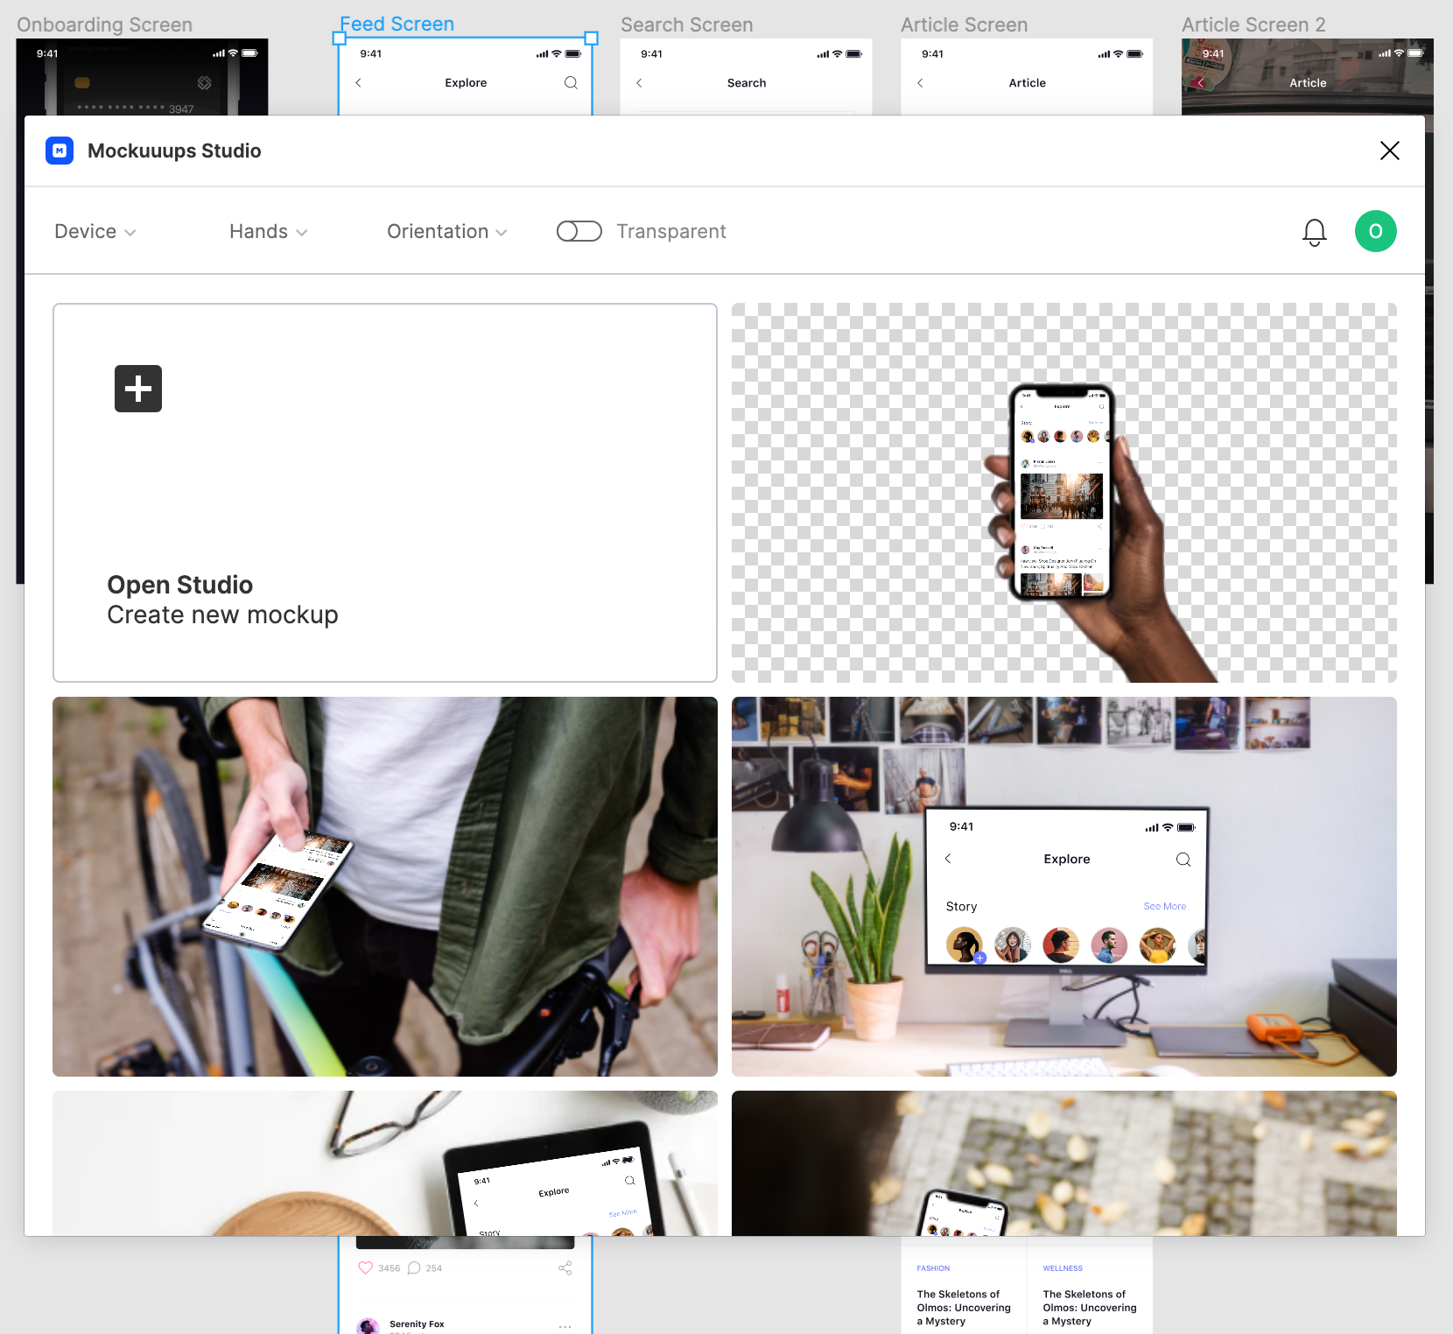Open notifications bell
Viewport: 1453px width, 1334px height.
click(x=1315, y=232)
